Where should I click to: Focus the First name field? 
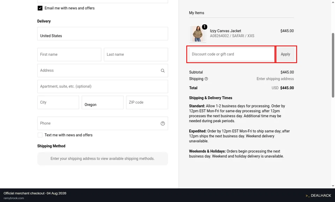click(x=69, y=54)
